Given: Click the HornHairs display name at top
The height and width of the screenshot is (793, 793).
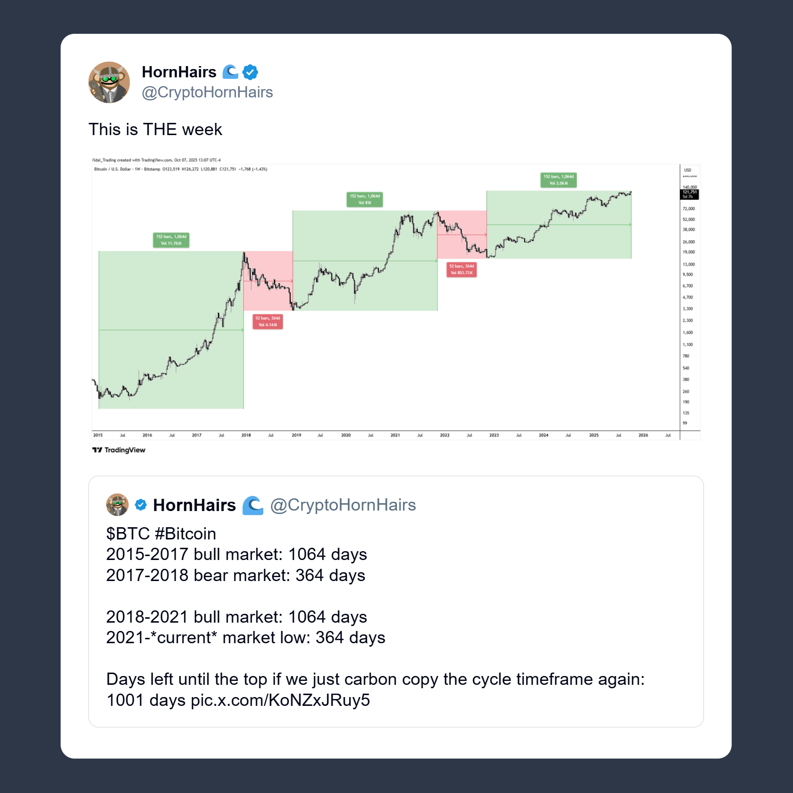Looking at the screenshot, I should click(x=179, y=72).
